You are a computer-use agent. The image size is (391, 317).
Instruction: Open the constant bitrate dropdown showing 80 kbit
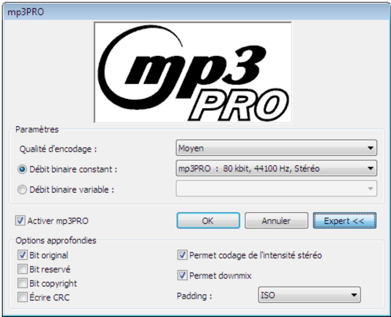click(276, 168)
